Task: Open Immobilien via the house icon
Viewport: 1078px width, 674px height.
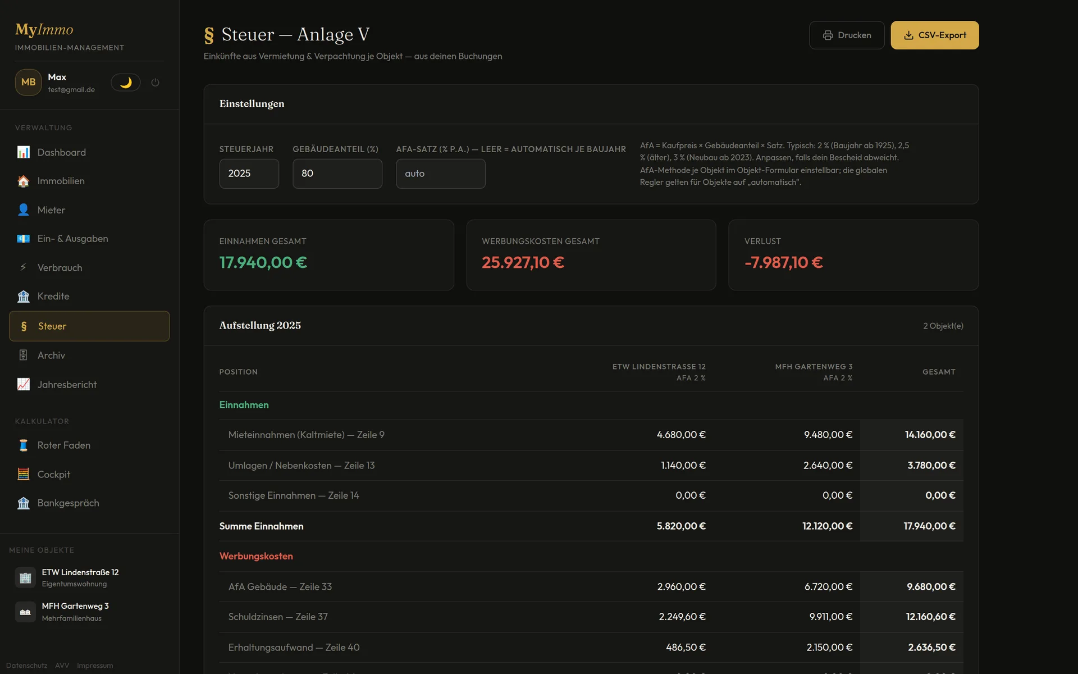Action: pyautogui.click(x=24, y=181)
